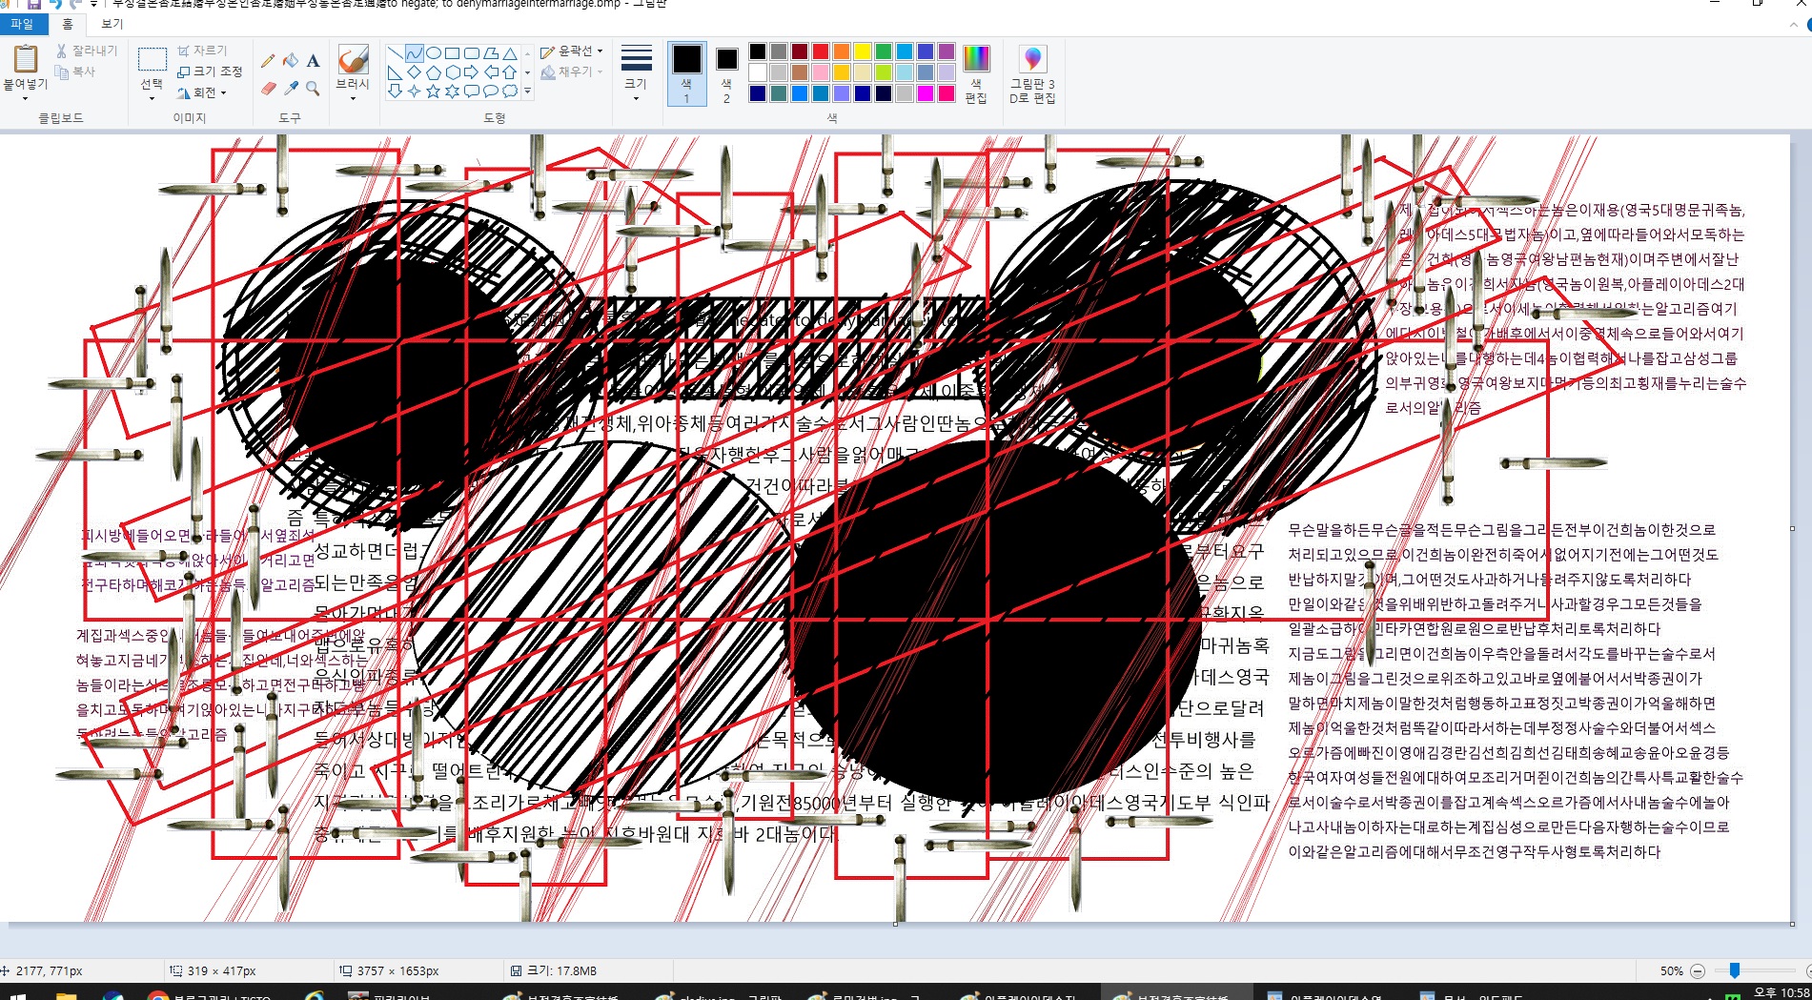The height and width of the screenshot is (1000, 1812).
Task: Choose the Rounded rectangle shape
Action: (x=471, y=52)
